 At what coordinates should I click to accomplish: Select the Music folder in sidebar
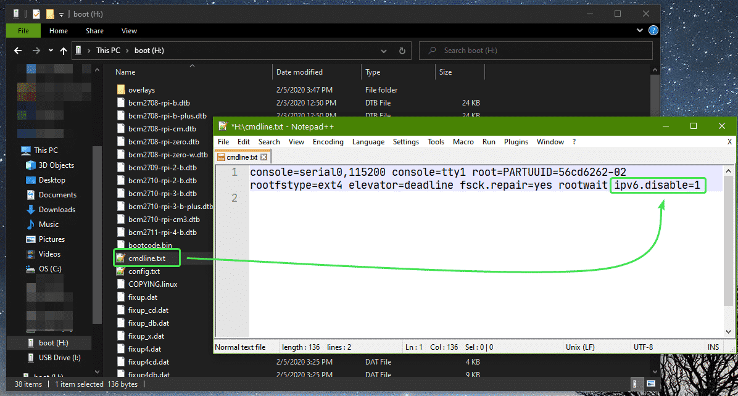tap(48, 225)
